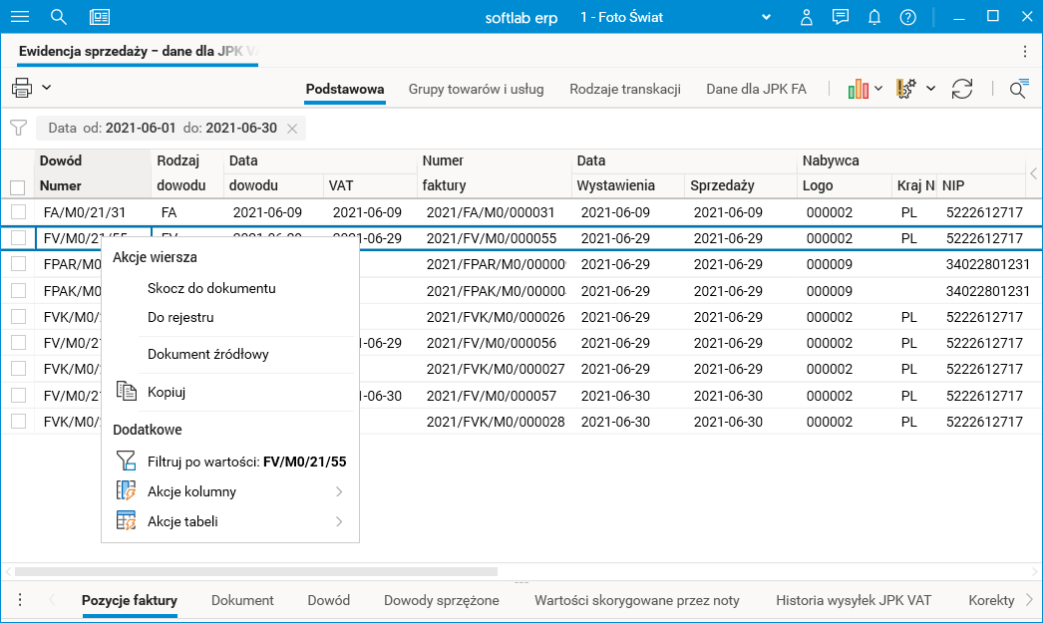Open the hamburger main menu

[x=19, y=17]
